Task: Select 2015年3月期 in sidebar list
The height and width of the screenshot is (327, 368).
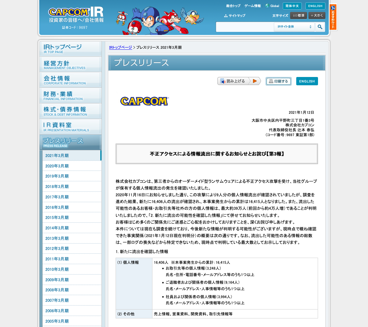Action: (72, 217)
